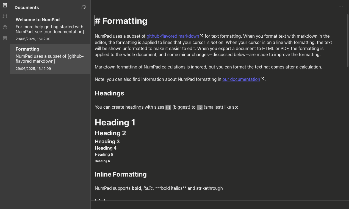Open the three-dots more options menu

tap(341, 7)
